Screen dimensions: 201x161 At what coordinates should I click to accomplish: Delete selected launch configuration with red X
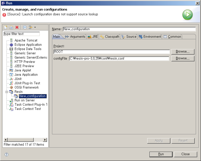coord(17,27)
